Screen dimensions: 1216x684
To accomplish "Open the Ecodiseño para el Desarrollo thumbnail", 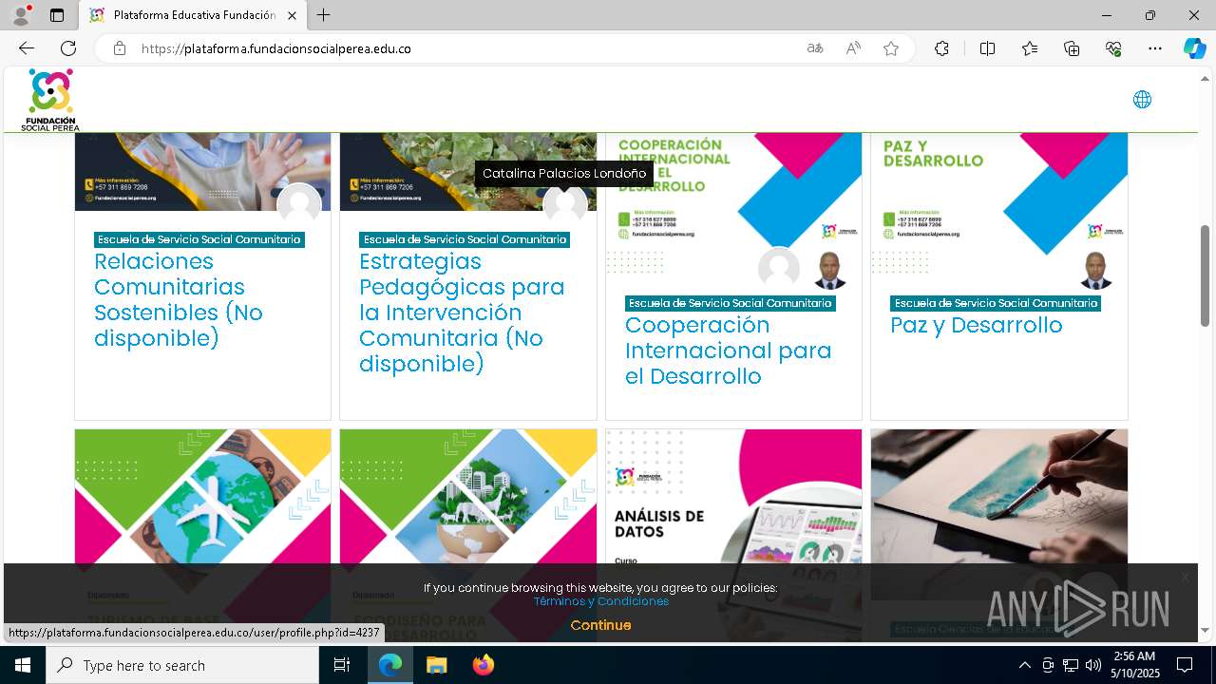I will (x=467, y=496).
